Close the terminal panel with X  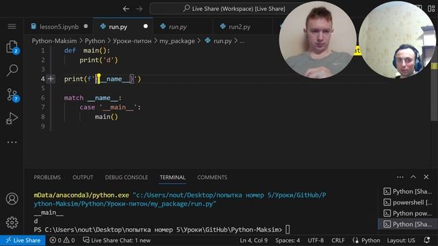tap(426, 177)
